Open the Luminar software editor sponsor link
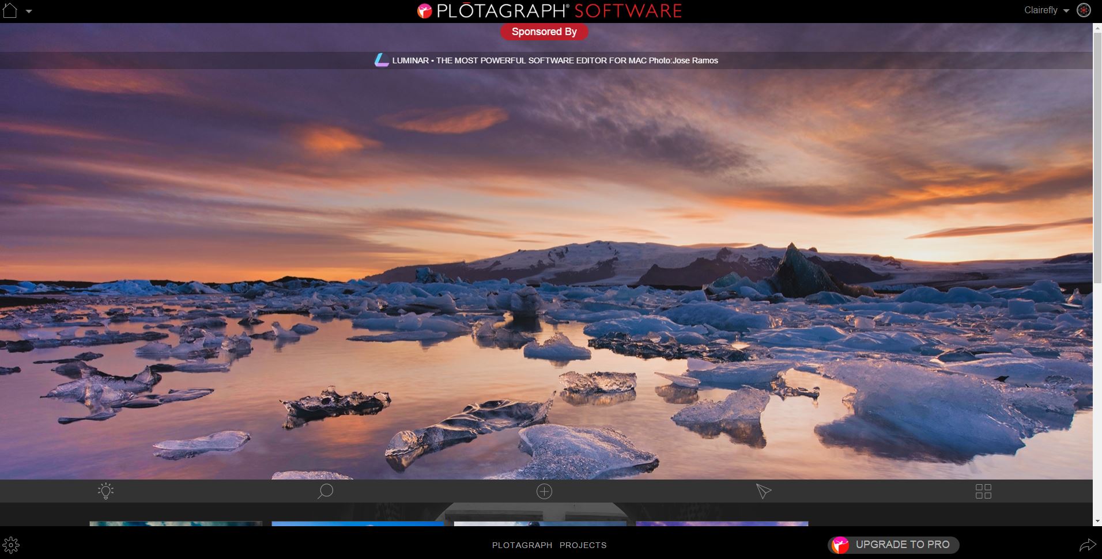The image size is (1102, 559). 555,60
